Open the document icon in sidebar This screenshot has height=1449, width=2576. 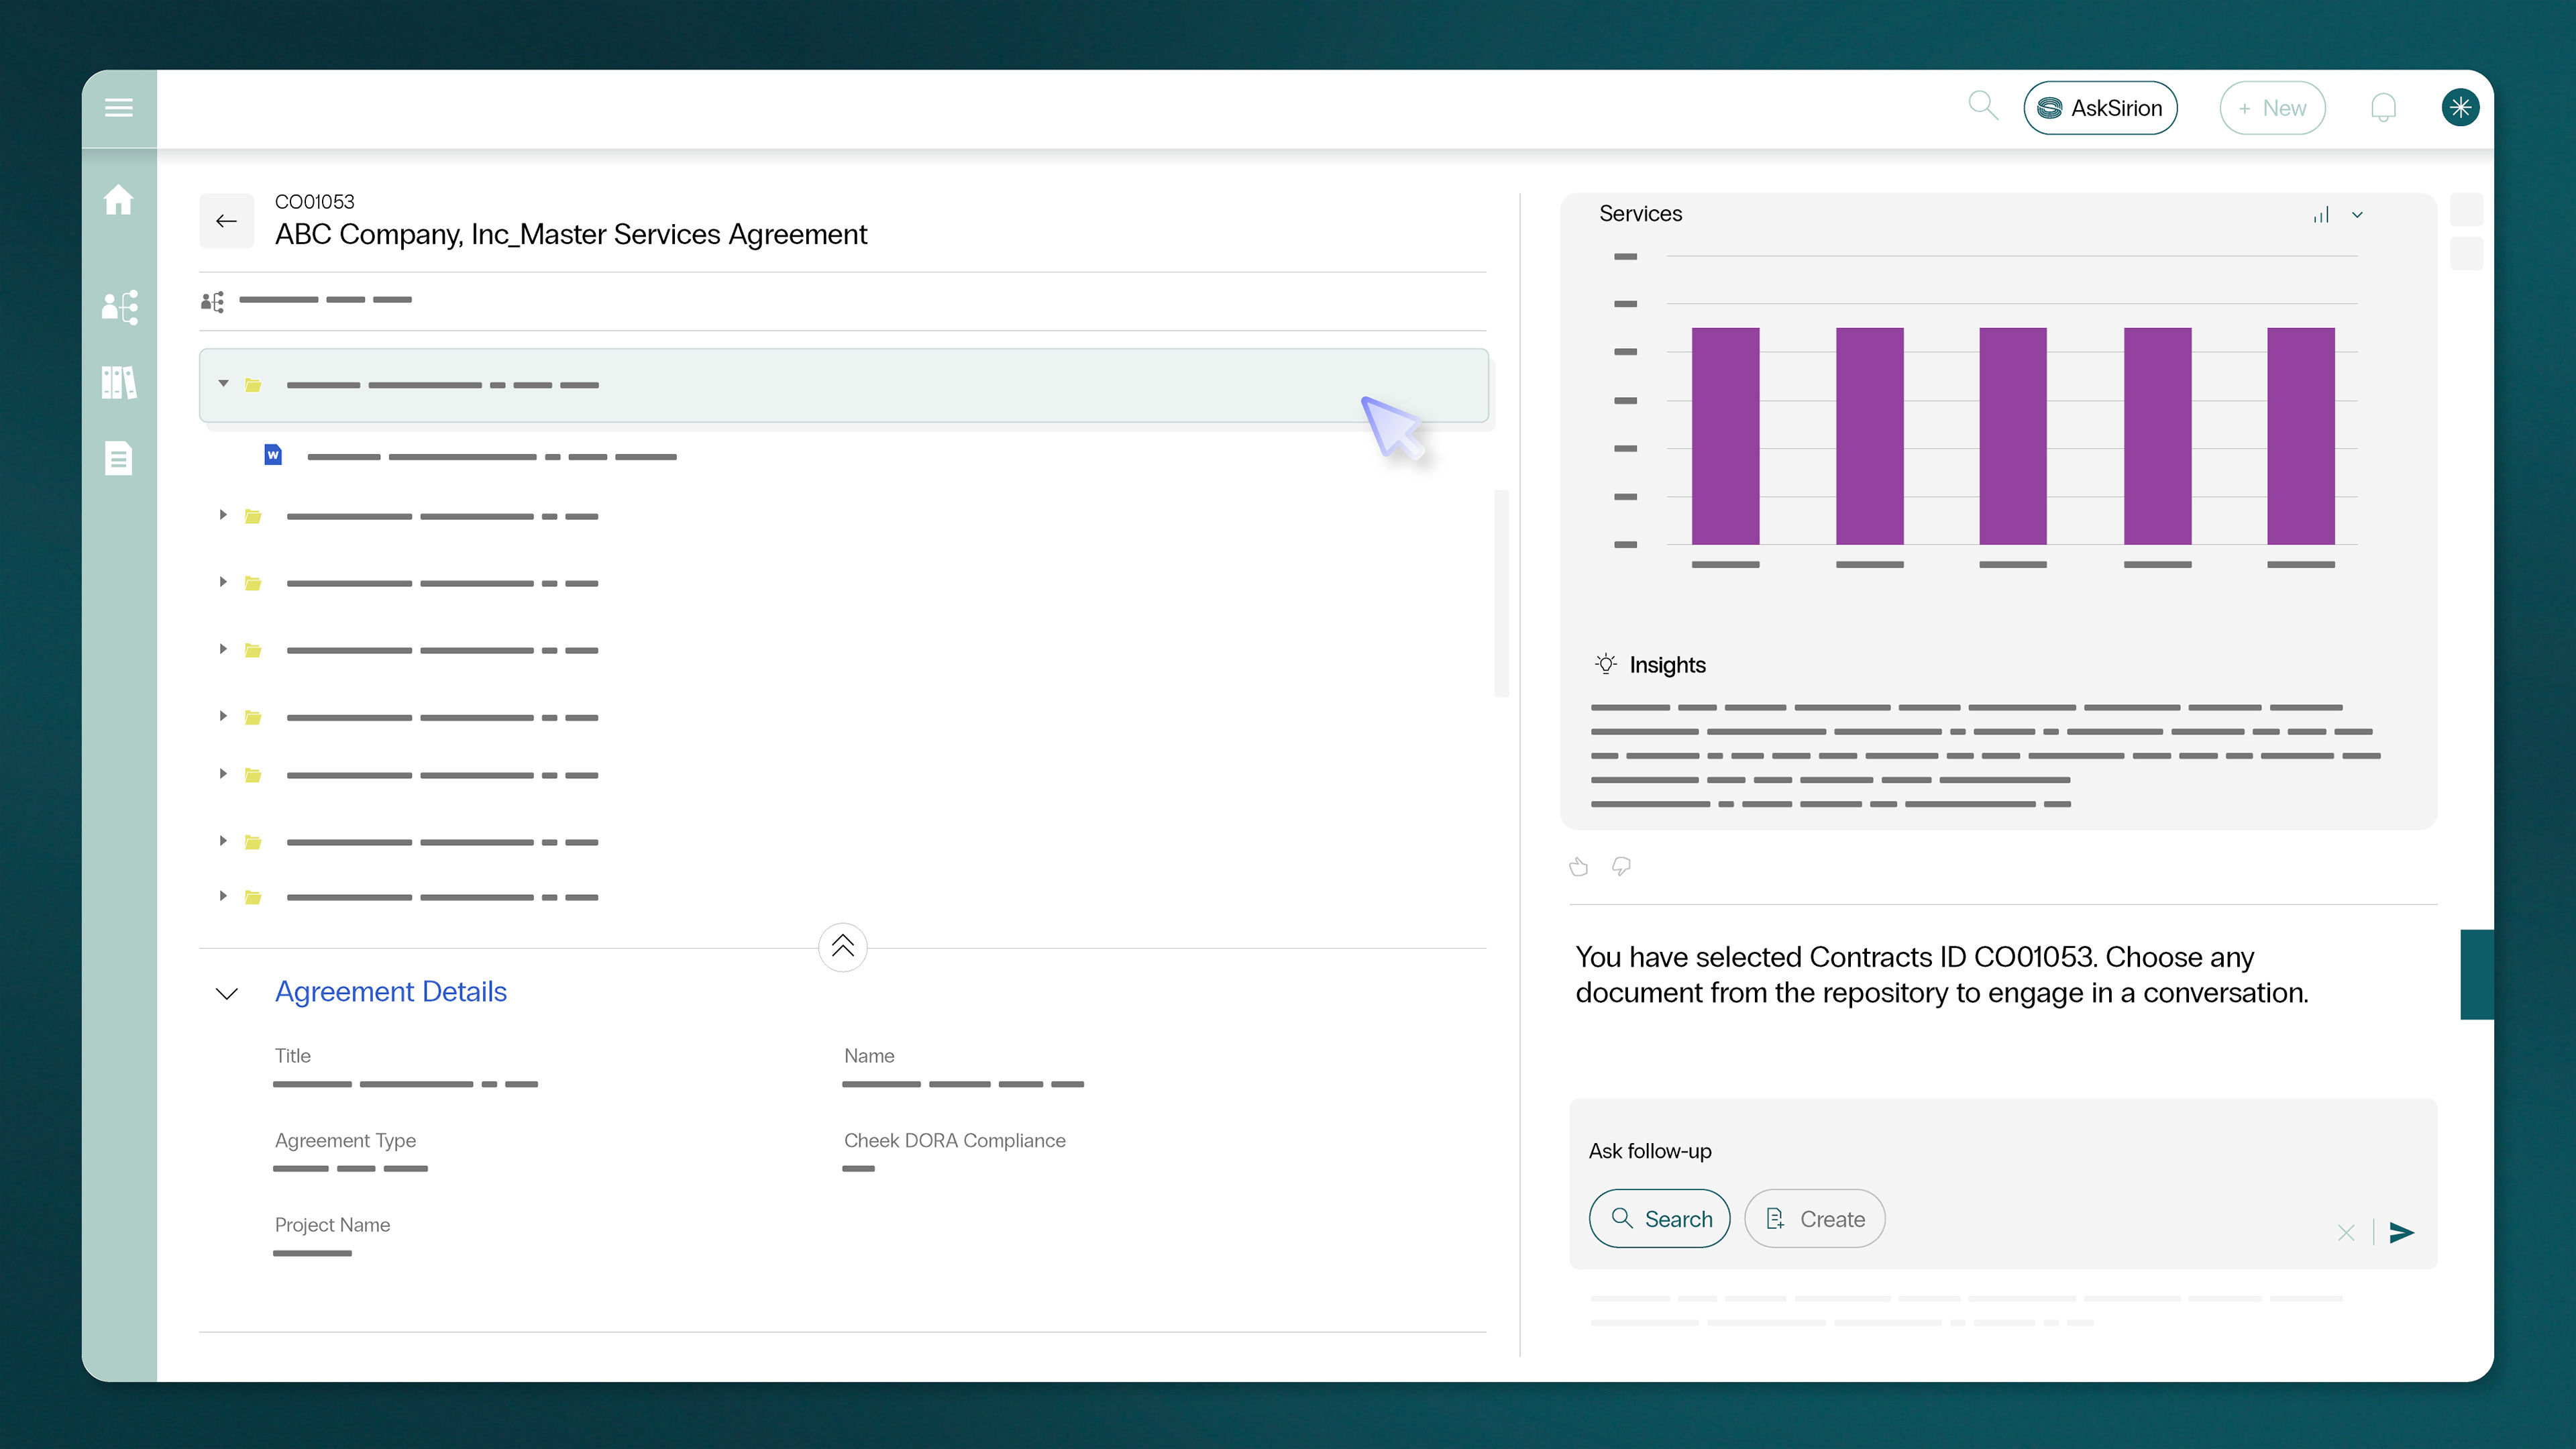(118, 459)
